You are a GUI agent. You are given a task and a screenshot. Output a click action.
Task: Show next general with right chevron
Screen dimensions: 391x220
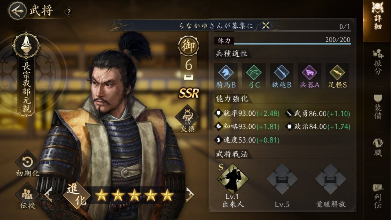click(x=189, y=194)
